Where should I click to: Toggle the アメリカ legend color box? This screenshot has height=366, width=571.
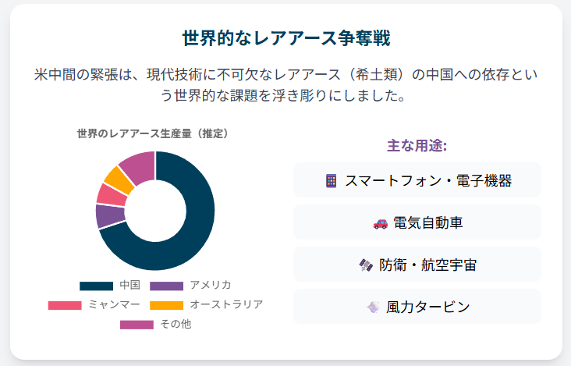coord(166,286)
